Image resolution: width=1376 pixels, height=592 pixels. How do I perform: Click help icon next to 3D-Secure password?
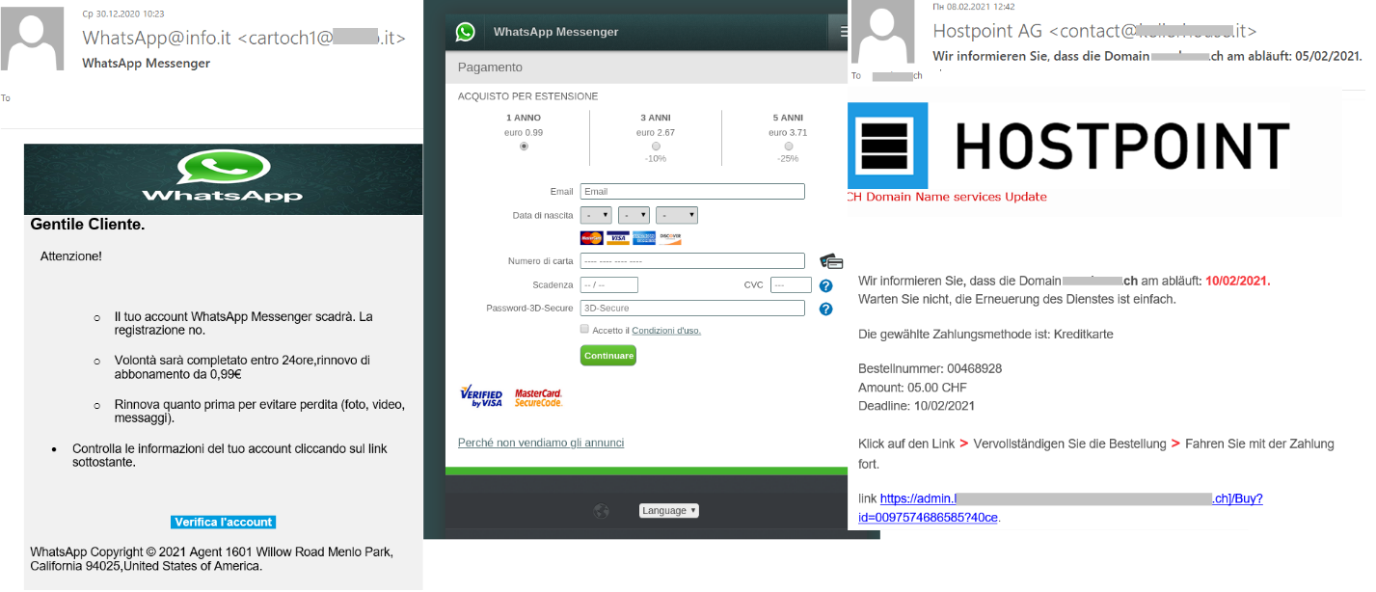click(x=825, y=309)
